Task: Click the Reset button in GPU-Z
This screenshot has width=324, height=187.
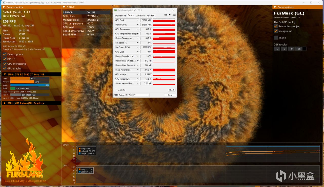Action: (x=172, y=90)
